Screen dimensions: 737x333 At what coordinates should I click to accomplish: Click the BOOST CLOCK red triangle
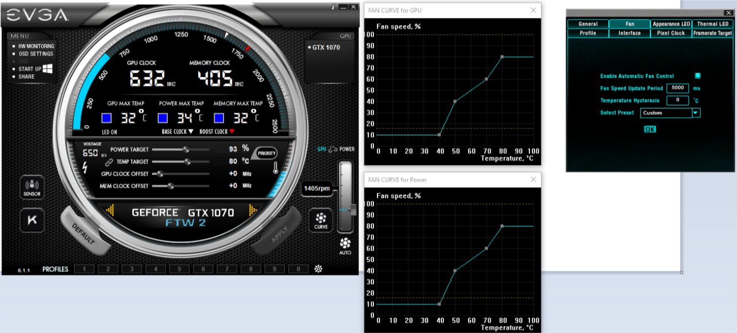pos(232,131)
